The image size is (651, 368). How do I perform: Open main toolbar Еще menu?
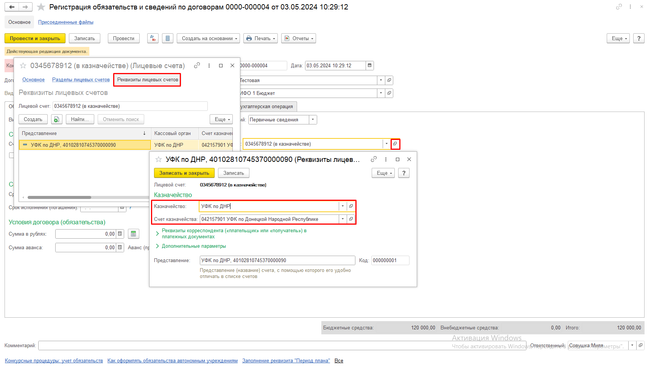tap(618, 38)
